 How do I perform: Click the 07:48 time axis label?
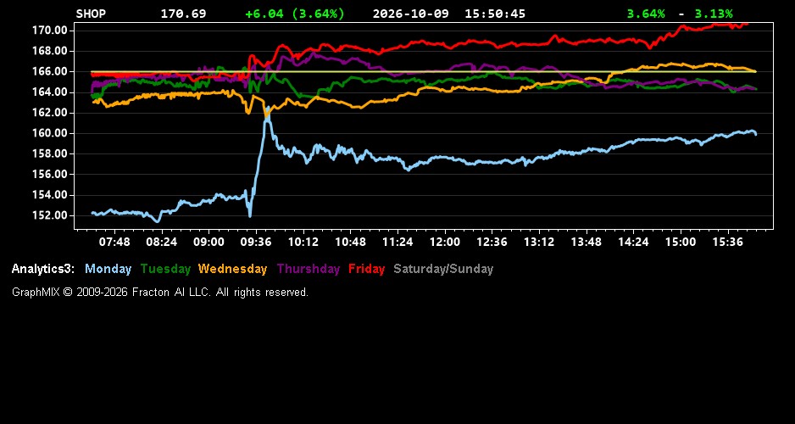(x=114, y=243)
